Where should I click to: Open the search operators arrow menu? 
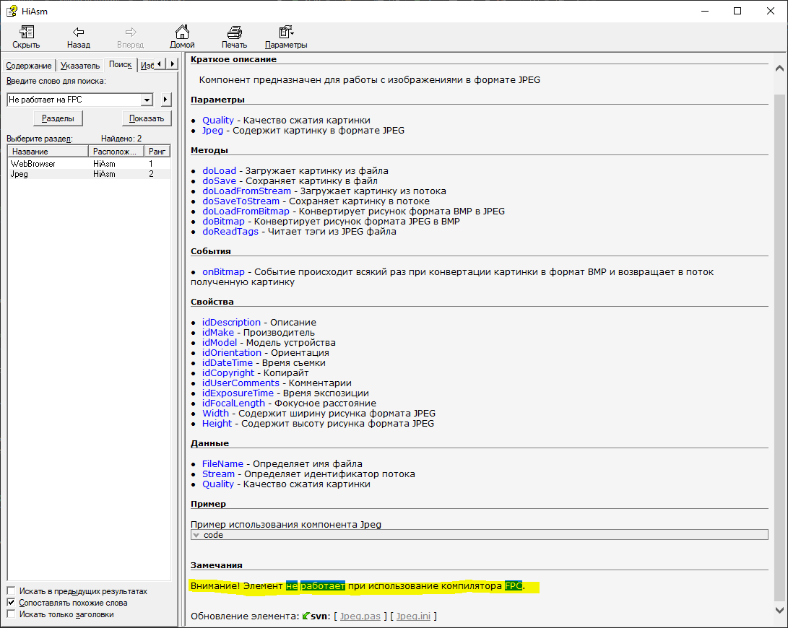[x=165, y=100]
